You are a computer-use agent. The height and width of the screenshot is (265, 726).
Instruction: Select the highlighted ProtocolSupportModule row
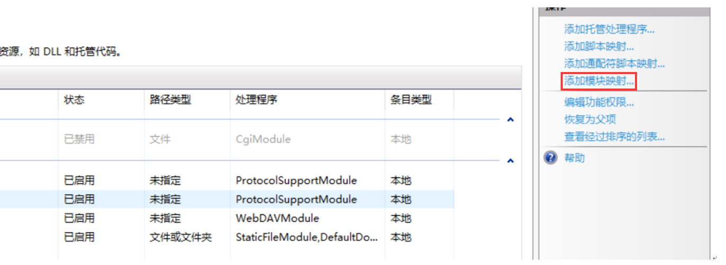click(x=296, y=199)
